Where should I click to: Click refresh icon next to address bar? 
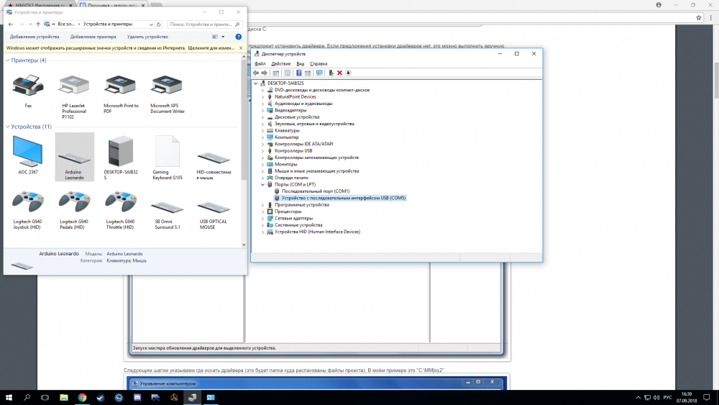(x=159, y=24)
